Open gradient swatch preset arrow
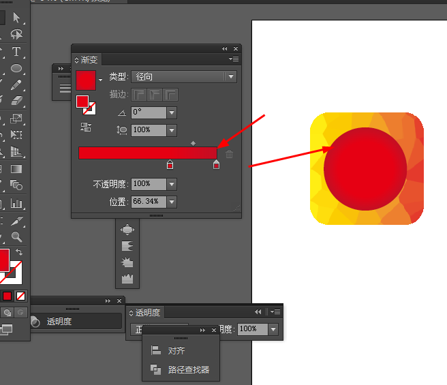Screen dimensions: 447x385 (x=100, y=80)
